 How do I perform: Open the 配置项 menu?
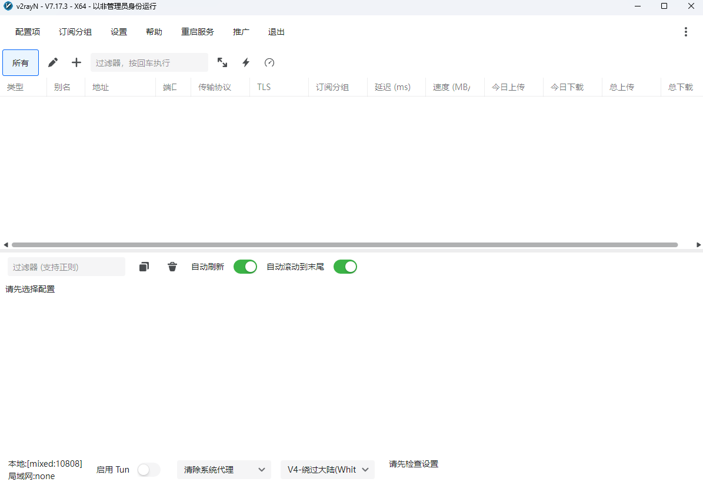coord(28,32)
